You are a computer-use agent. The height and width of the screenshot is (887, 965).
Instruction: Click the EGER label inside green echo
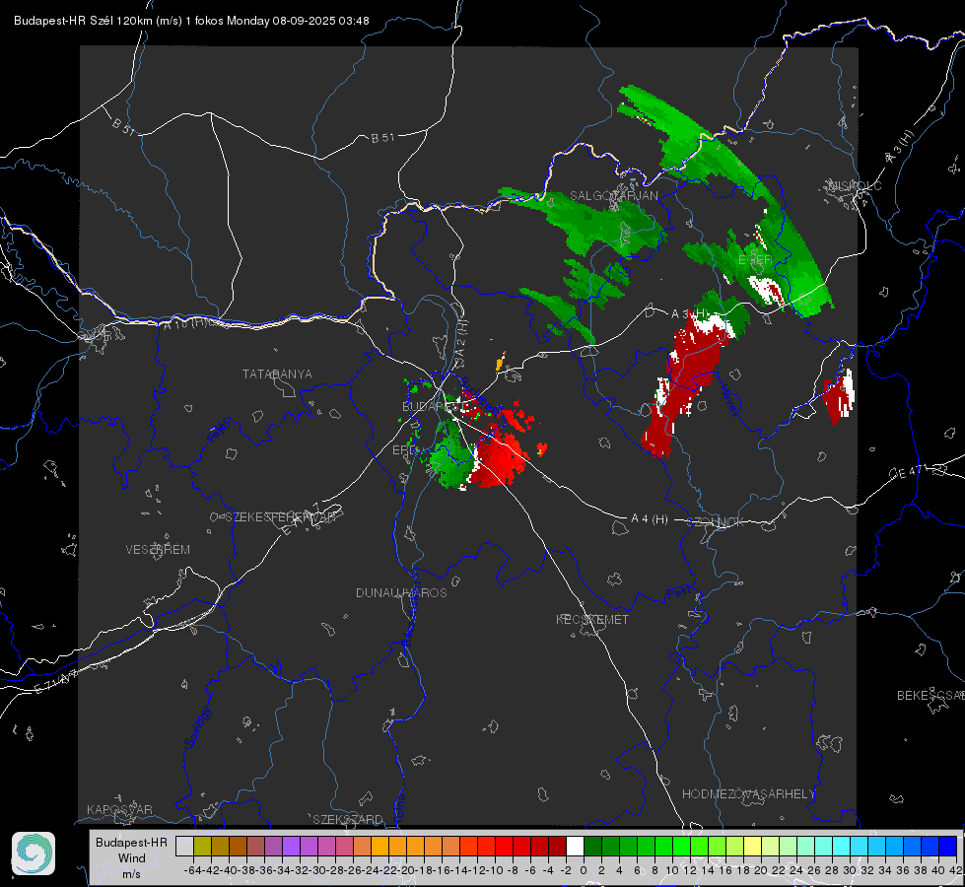755,260
